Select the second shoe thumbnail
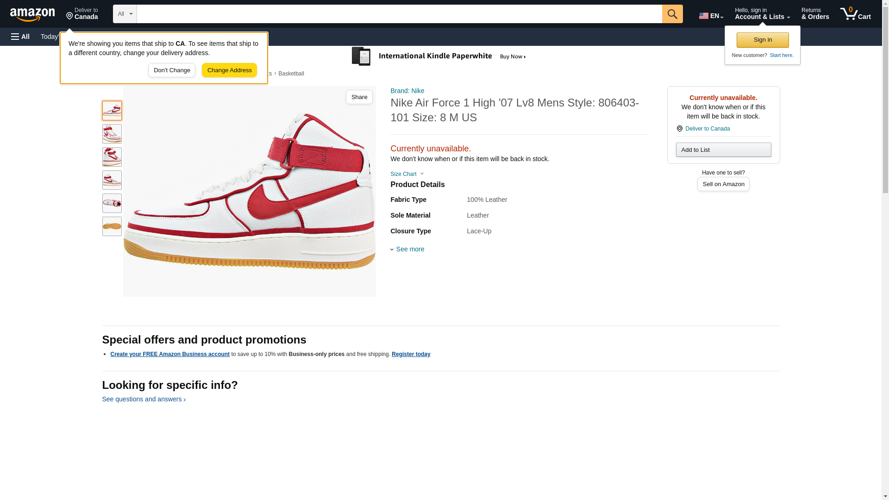 [112, 134]
